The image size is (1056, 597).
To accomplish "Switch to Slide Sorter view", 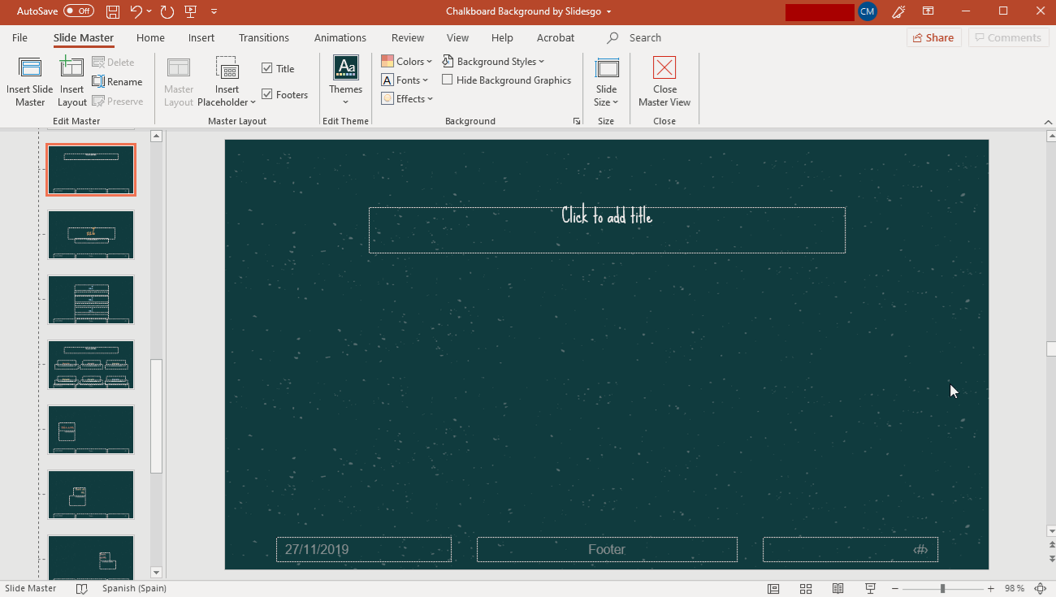I will pos(806,588).
